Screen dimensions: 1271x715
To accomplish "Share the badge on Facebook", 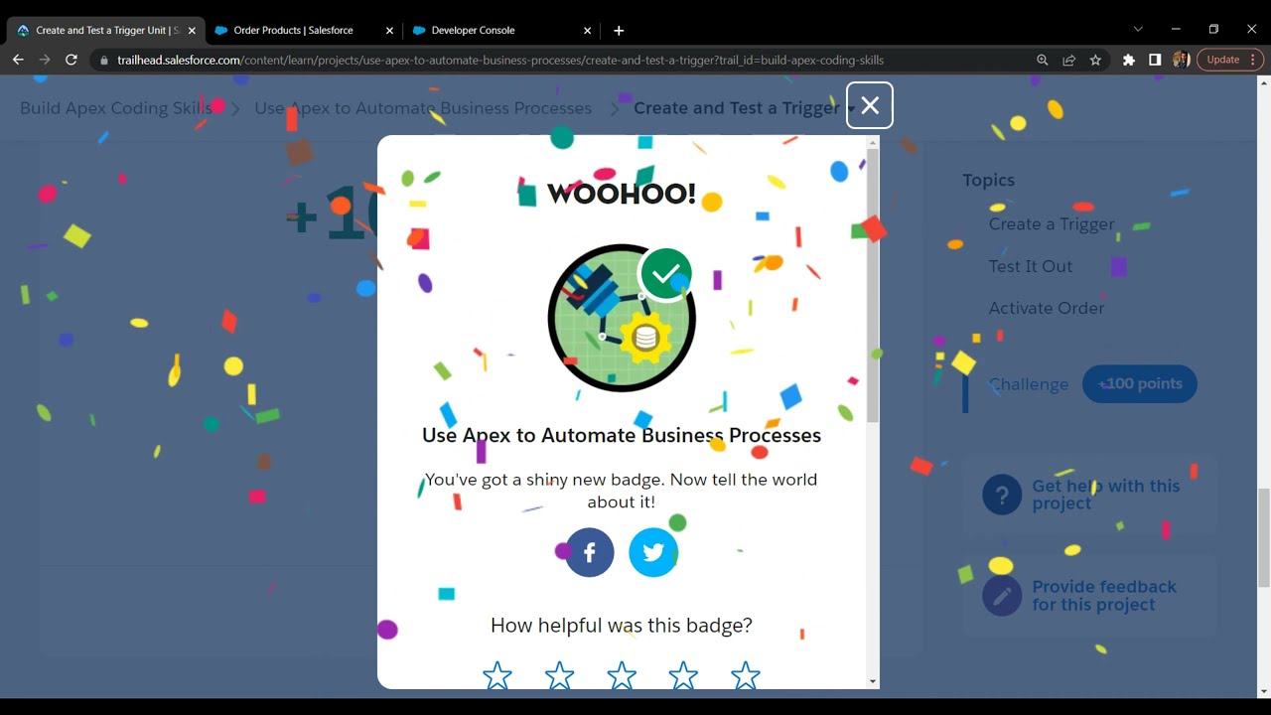I will pyautogui.click(x=590, y=552).
